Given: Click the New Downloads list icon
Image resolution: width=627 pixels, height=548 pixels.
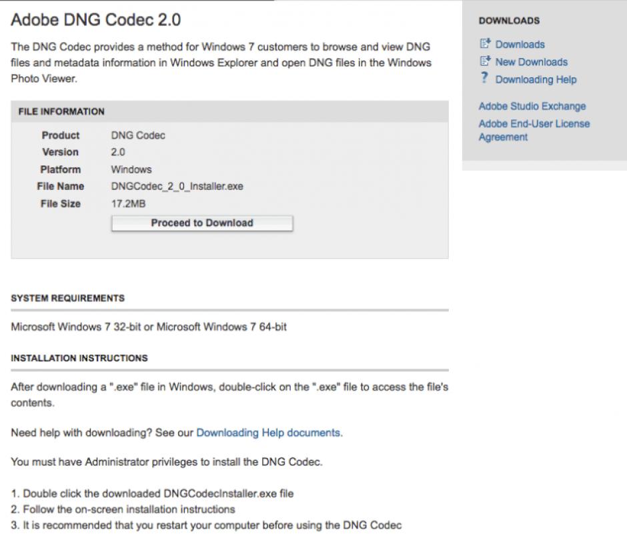Looking at the screenshot, I should click(485, 61).
